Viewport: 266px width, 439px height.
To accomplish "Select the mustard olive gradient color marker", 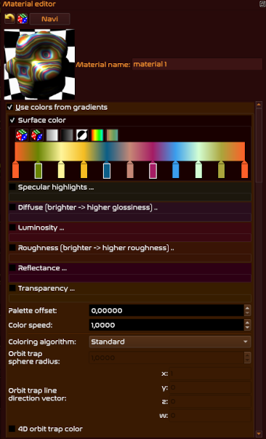I will [x=221, y=170].
